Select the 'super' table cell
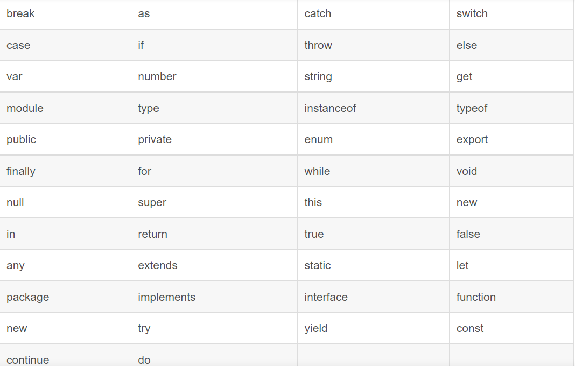The height and width of the screenshot is (367, 575). tap(152, 203)
